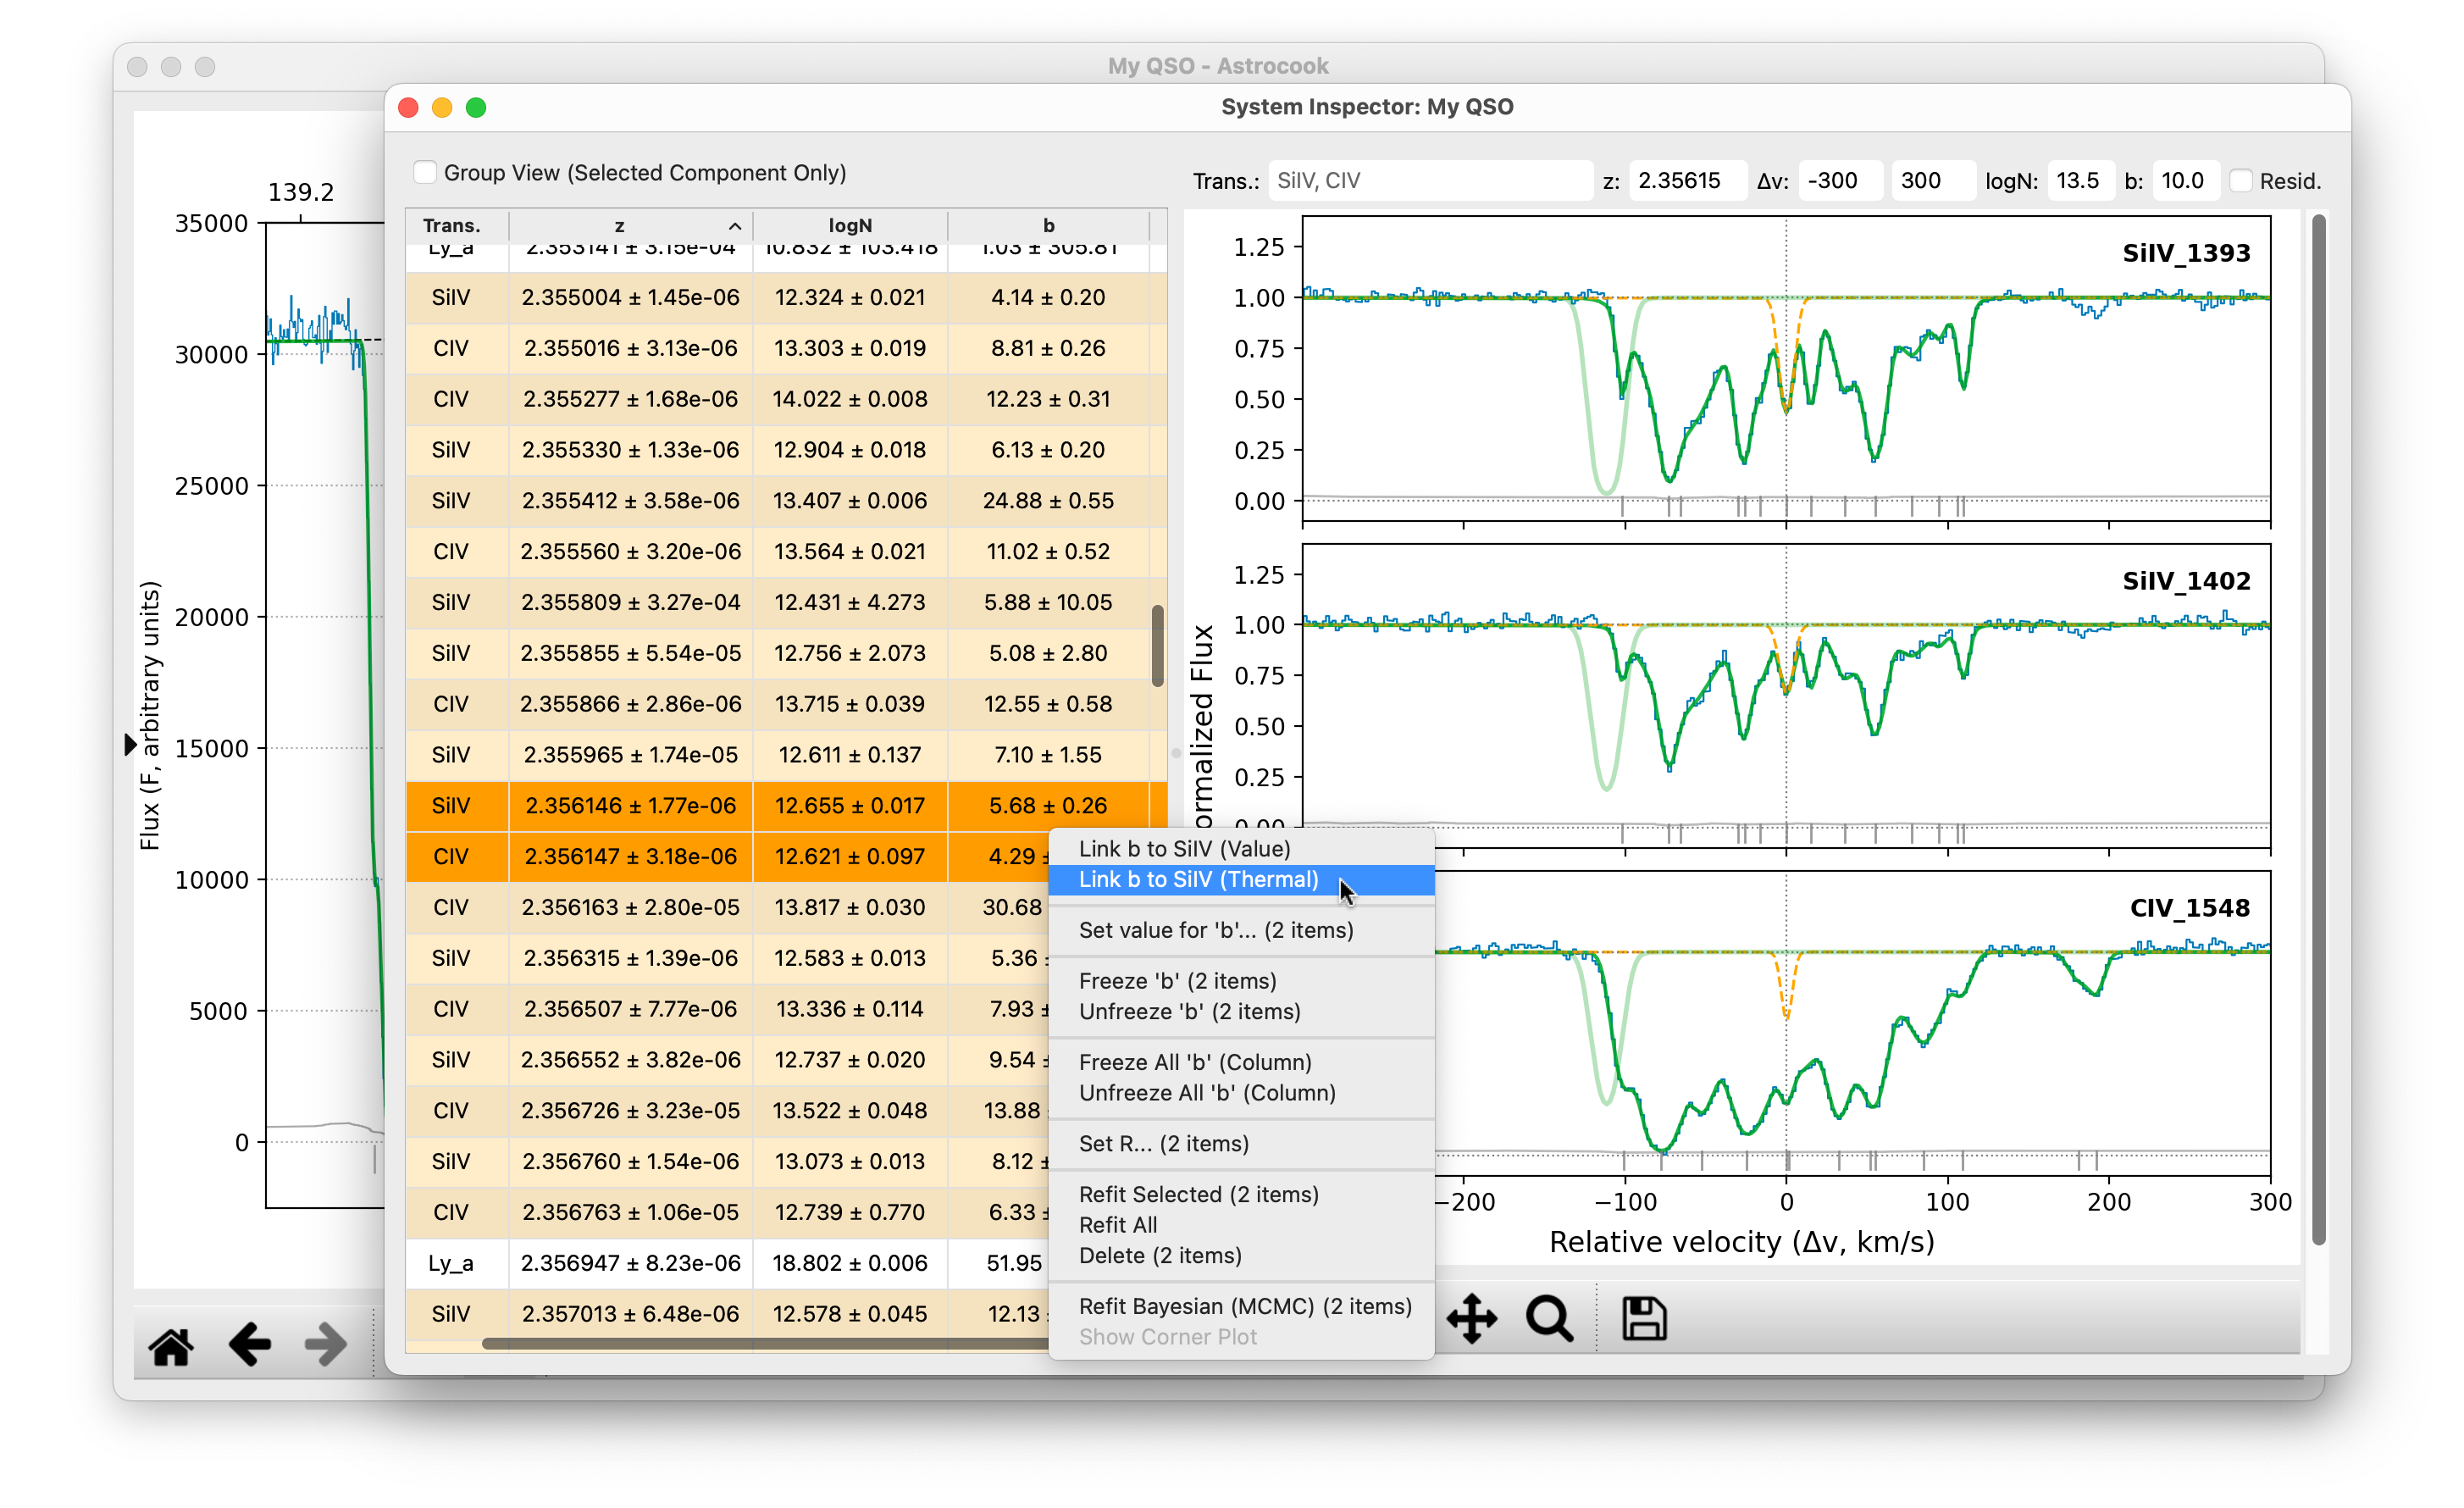Select Freeze All 'b' (Column)
Screen dimensions: 2464x1508
1241,1062
